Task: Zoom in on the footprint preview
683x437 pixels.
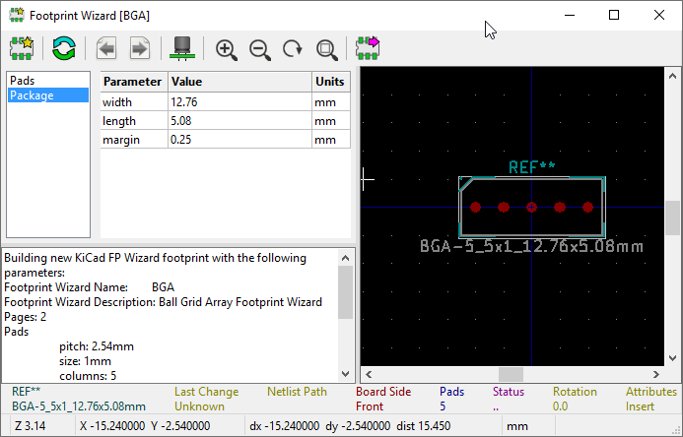Action: (x=227, y=49)
